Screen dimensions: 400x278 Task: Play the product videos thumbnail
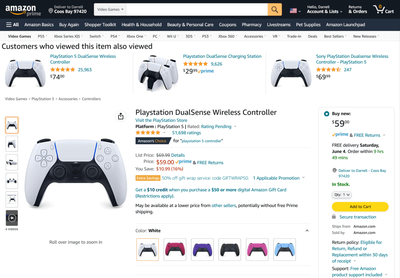point(12,218)
